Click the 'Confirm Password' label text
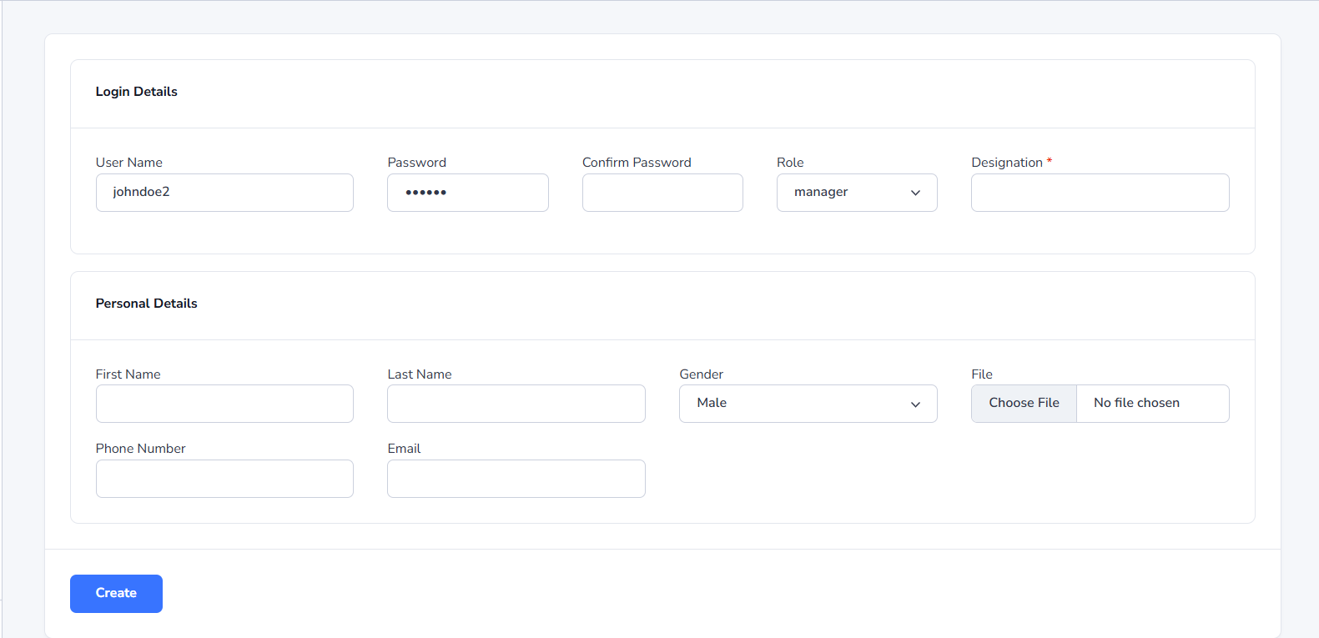 click(x=637, y=163)
